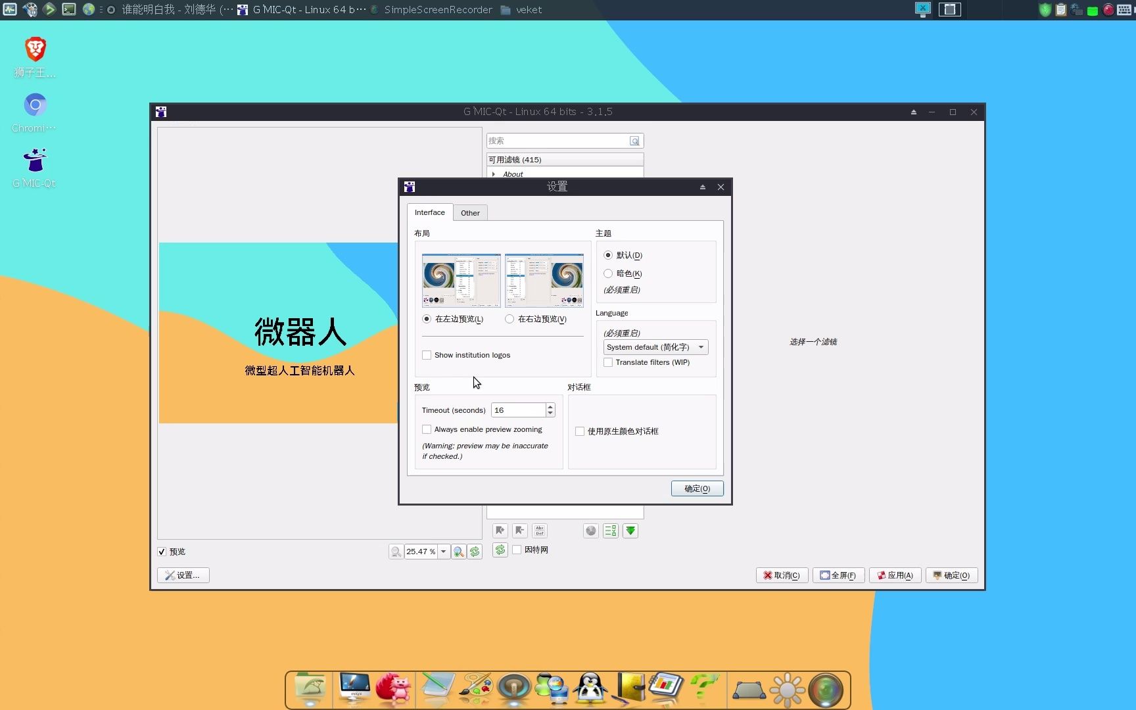The width and height of the screenshot is (1136, 710).
Task: Expand the About entry in filter list
Action: coord(494,174)
